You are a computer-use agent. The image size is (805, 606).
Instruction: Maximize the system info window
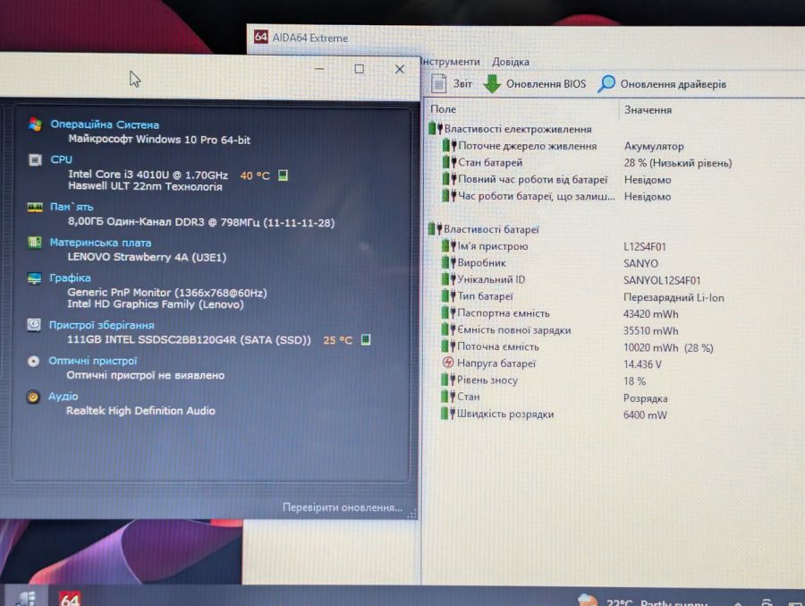point(360,69)
